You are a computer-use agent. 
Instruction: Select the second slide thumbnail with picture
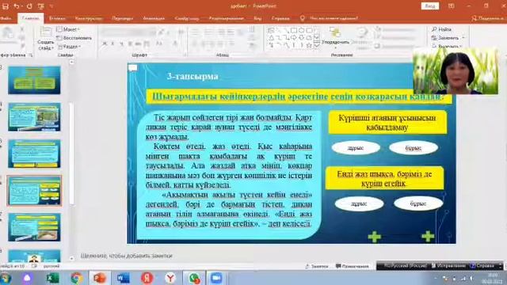(34, 117)
